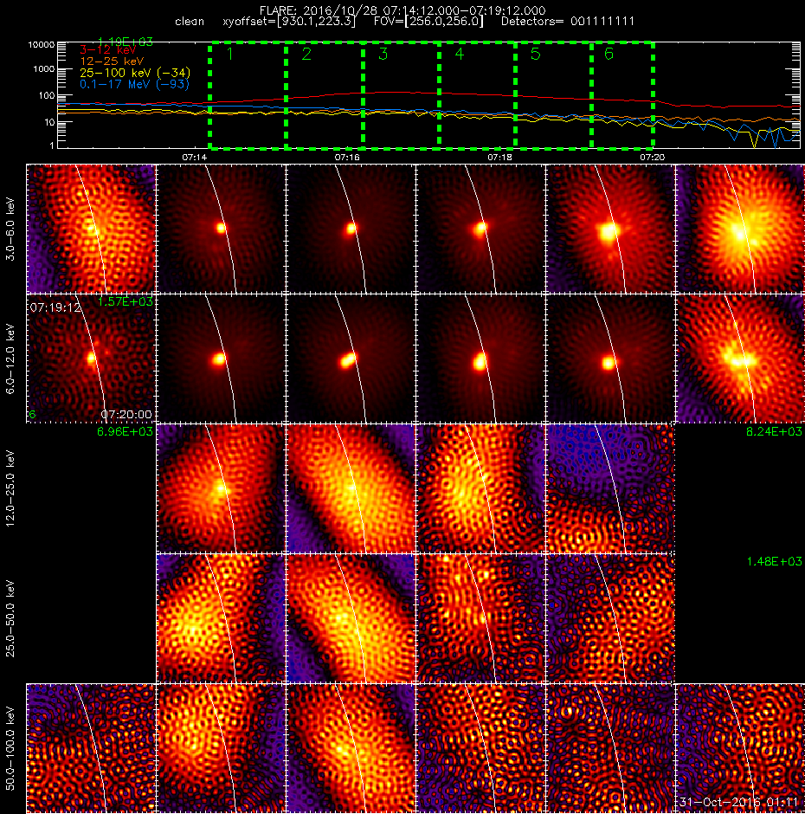Click the 07:19:12 start time stamp
Image resolution: width=805 pixels, height=814 pixels.
pos(55,307)
